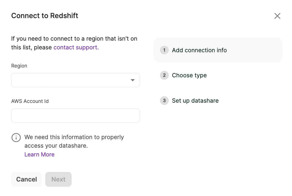Viewport: 292px width, 196px height.
Task: Click the Next button
Action: tap(58, 179)
